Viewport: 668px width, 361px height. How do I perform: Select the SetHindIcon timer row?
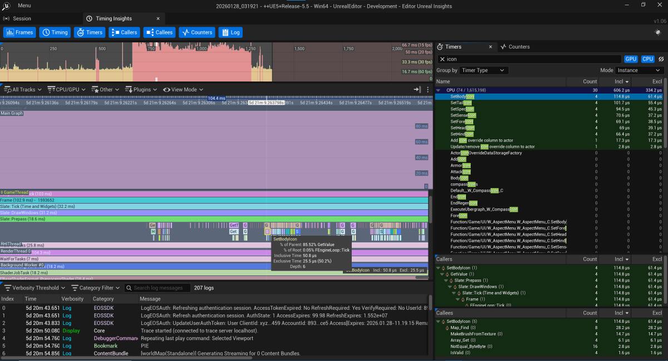549,134
